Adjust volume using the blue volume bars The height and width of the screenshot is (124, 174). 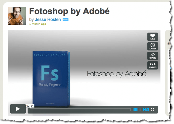coord(136,110)
